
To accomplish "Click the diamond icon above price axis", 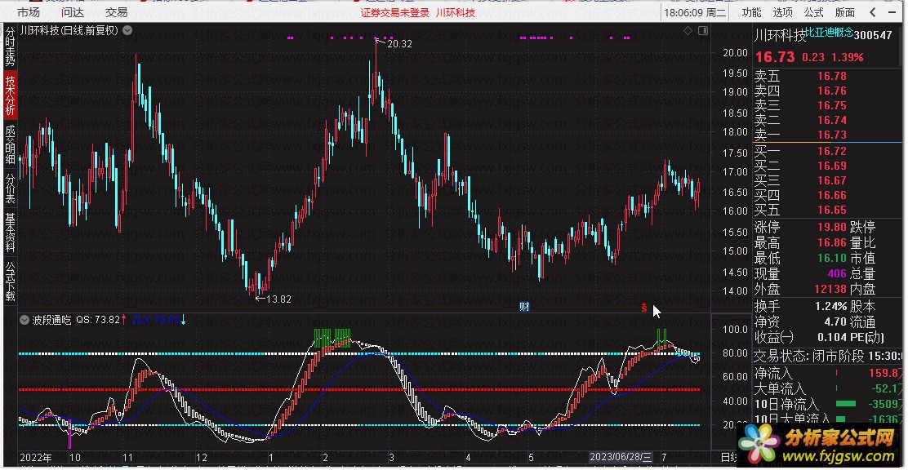I will (x=688, y=31).
